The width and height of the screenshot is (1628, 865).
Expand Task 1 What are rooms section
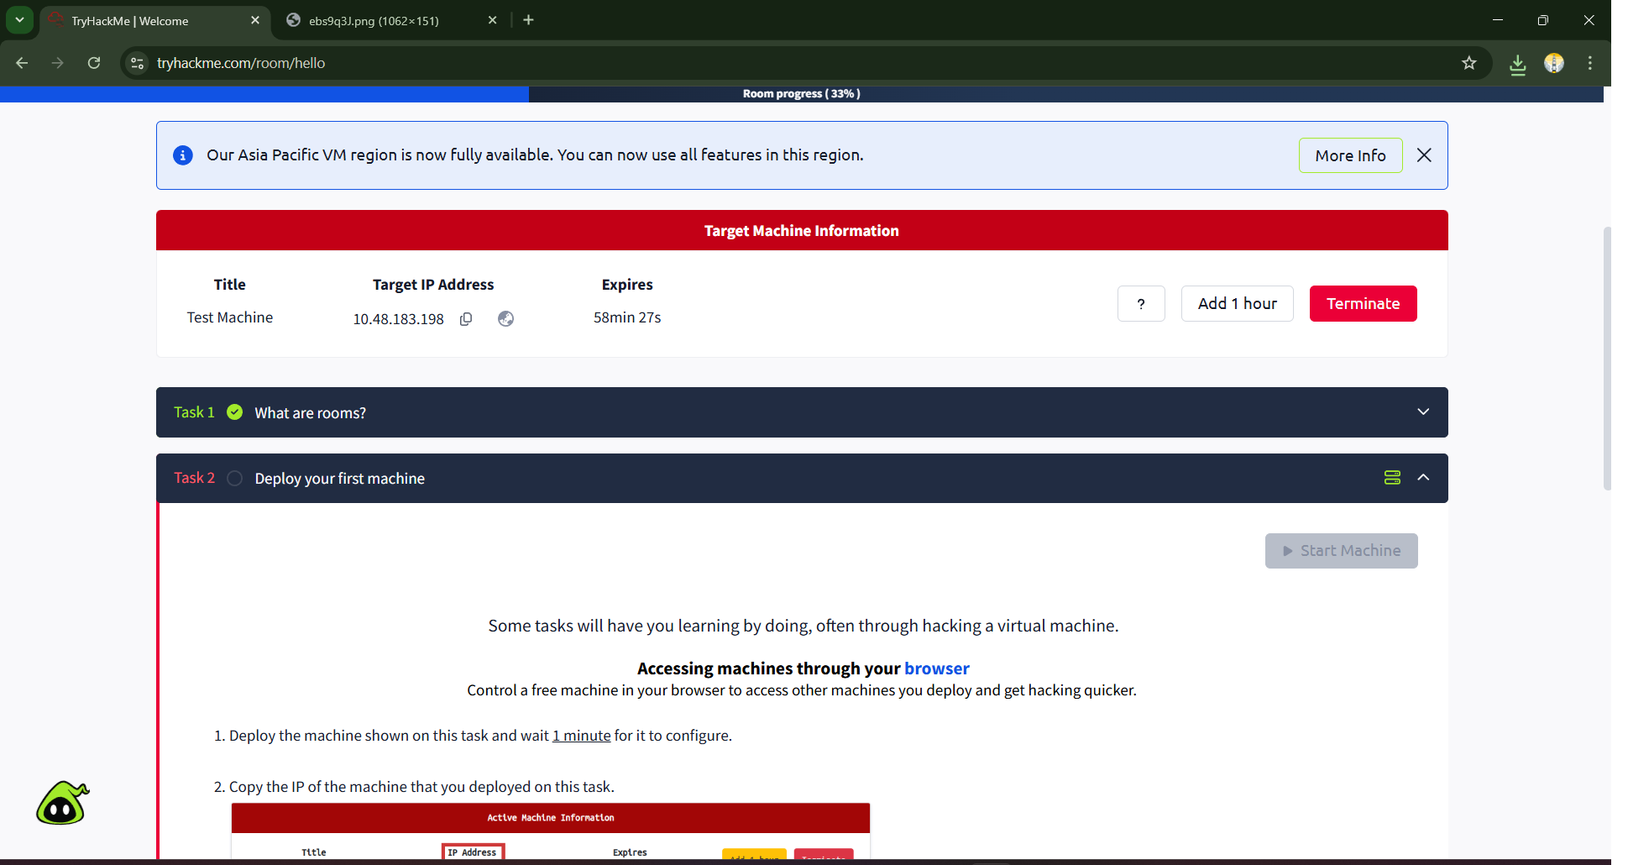pos(1423,412)
